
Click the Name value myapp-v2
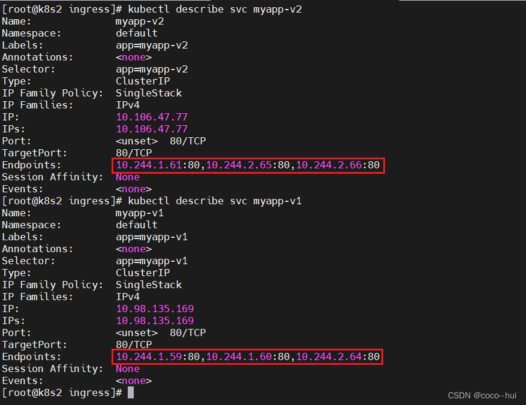coord(140,22)
